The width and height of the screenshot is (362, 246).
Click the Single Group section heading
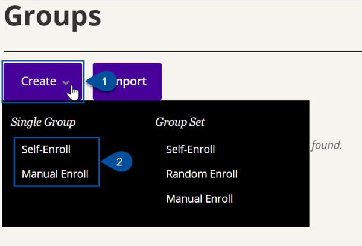43,122
